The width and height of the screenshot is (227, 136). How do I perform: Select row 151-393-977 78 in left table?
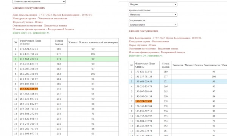pos(65,134)
